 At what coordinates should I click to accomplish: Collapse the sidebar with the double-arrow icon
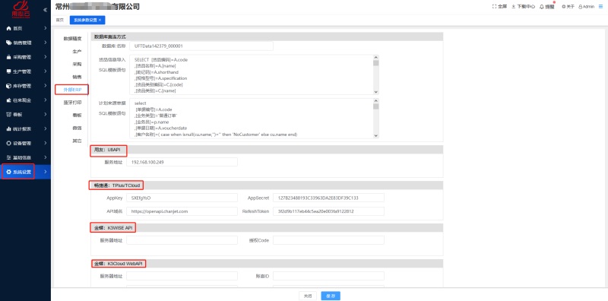46,10
